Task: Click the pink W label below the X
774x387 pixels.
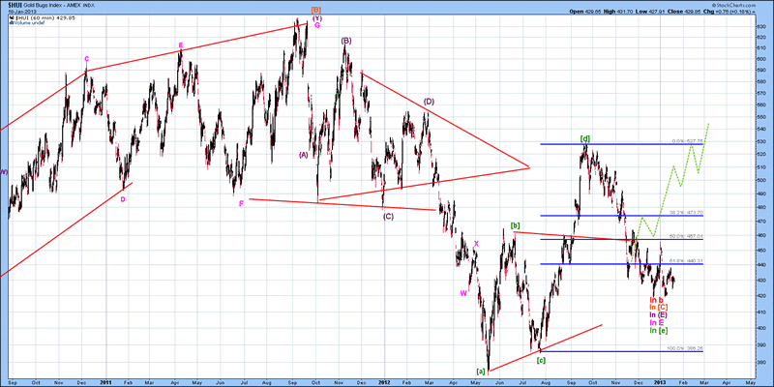Action: point(463,293)
